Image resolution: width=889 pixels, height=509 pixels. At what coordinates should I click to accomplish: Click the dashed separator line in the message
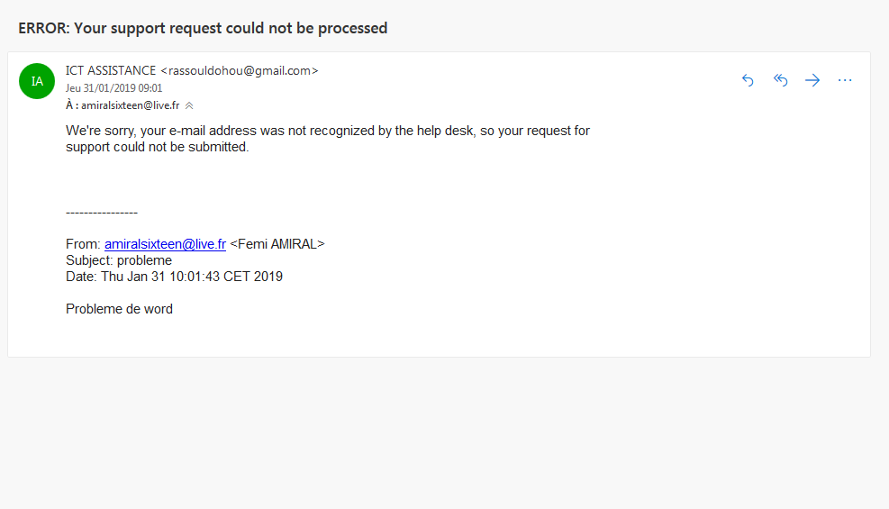(102, 213)
